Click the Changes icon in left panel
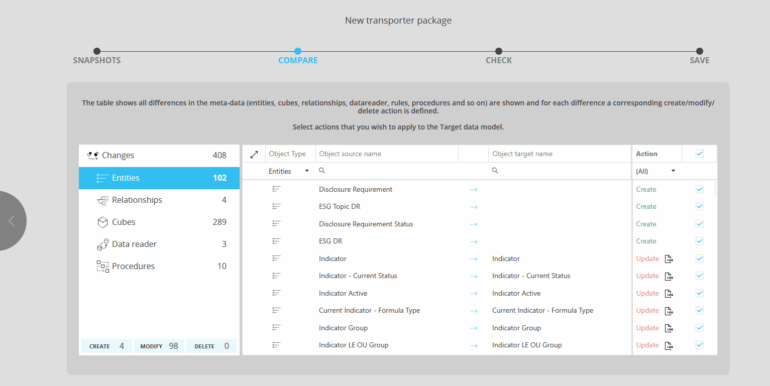Image resolution: width=770 pixels, height=386 pixels. [92, 156]
